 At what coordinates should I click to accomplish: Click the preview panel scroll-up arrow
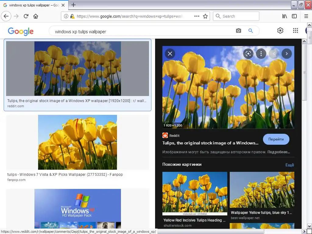pyautogui.click(x=304, y=41)
